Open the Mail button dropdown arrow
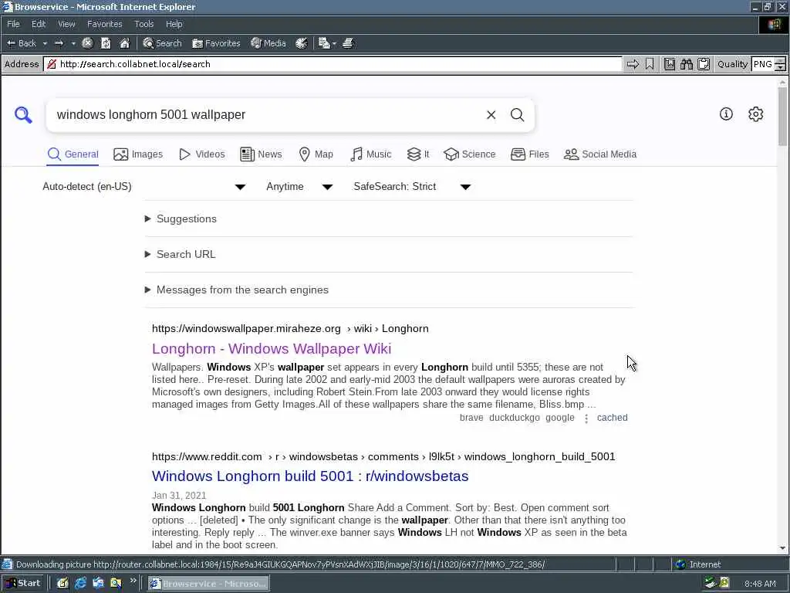This screenshot has width=790, height=593. pos(334,43)
